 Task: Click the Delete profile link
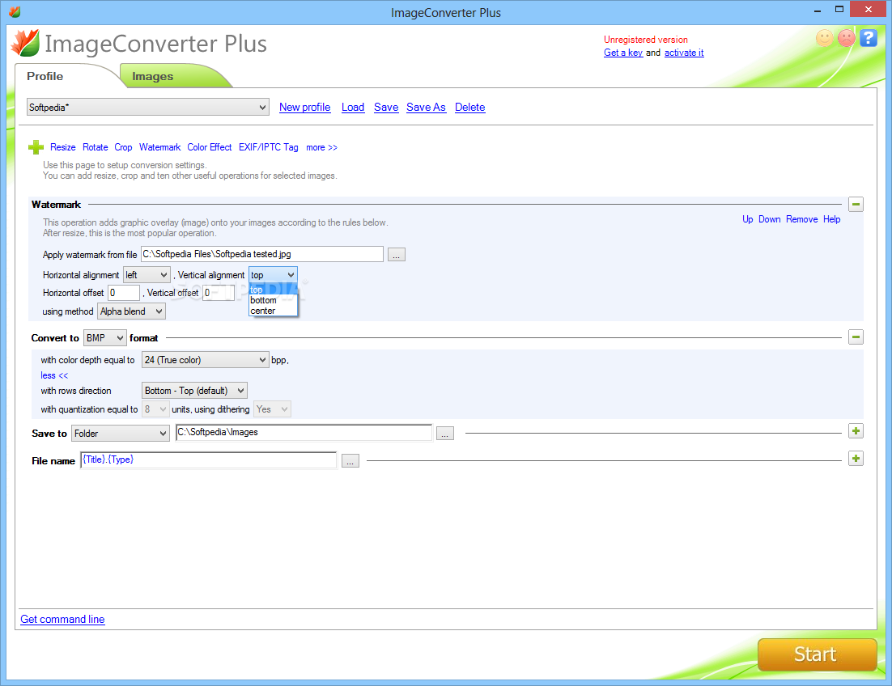(470, 107)
